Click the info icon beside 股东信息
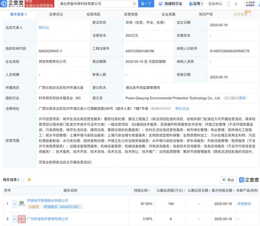This screenshot has width=260, height=226. click(x=23, y=180)
